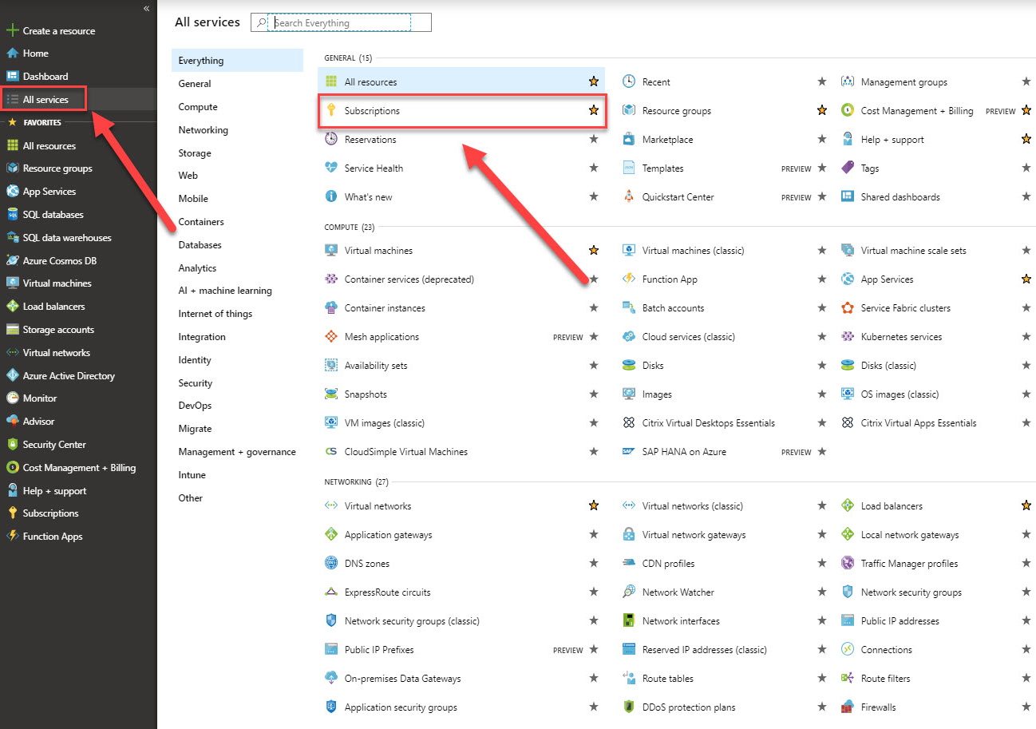This screenshot has width=1036, height=729.
Task: Click the Management groups icon
Action: tap(848, 81)
